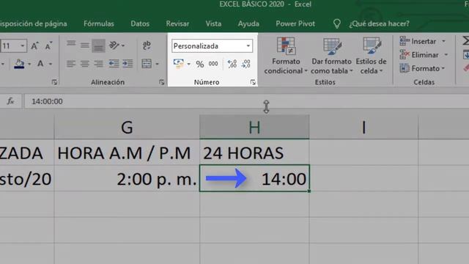This screenshot has width=469, height=264.
Task: Open font color dropdown arrow
Action: (51, 64)
